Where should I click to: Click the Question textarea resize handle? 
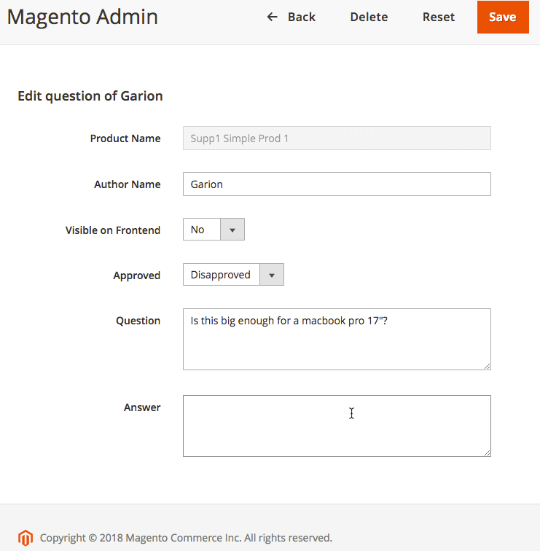[487, 366]
